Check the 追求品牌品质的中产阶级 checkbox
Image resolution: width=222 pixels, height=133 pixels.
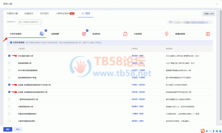(x=9, y=77)
